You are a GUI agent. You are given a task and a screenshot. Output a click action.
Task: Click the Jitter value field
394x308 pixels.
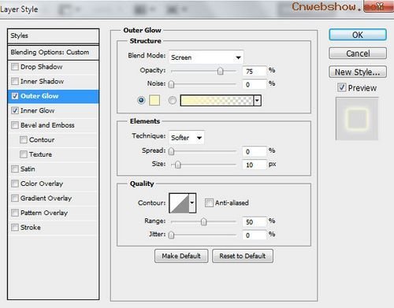[x=255, y=236]
